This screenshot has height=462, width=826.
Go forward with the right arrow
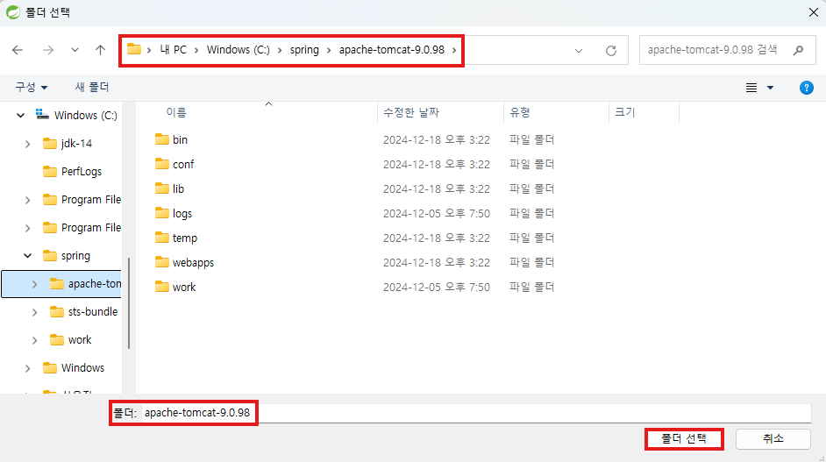click(48, 50)
